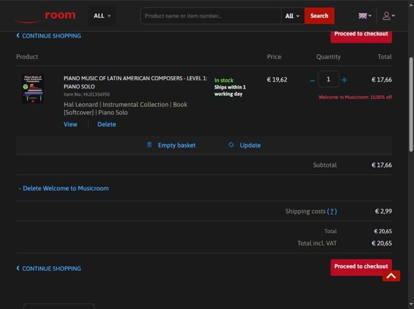Click the red back-to-top arrow button

pyautogui.click(x=391, y=276)
